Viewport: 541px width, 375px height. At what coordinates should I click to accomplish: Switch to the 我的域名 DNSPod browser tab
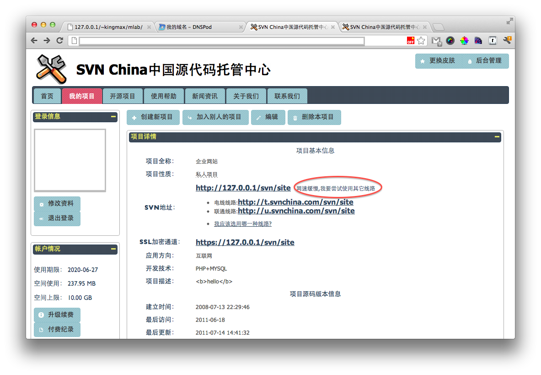tap(200, 27)
